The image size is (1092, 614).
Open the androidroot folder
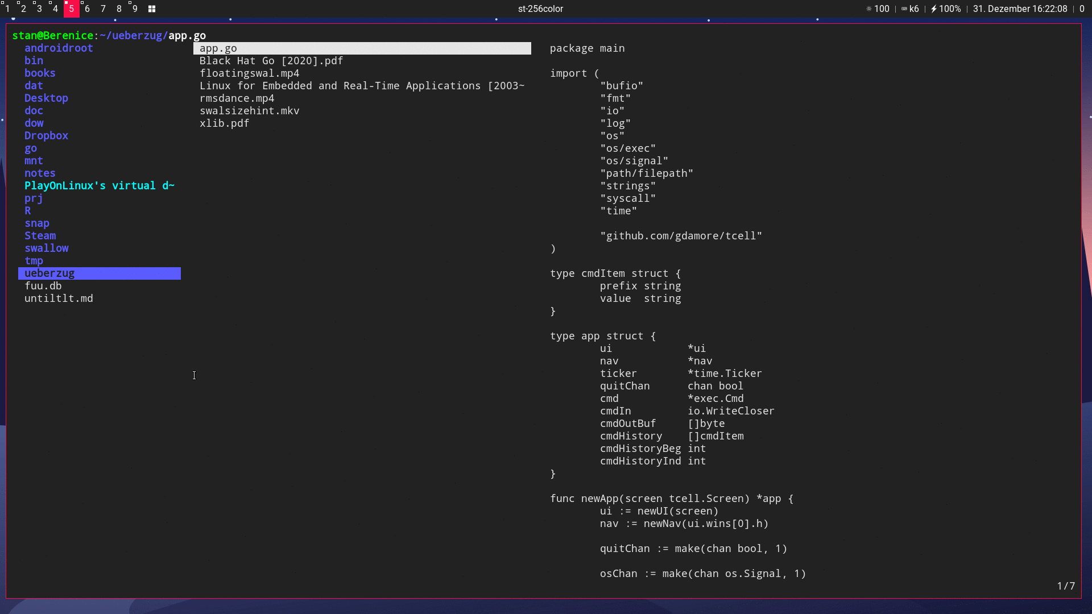click(x=59, y=48)
